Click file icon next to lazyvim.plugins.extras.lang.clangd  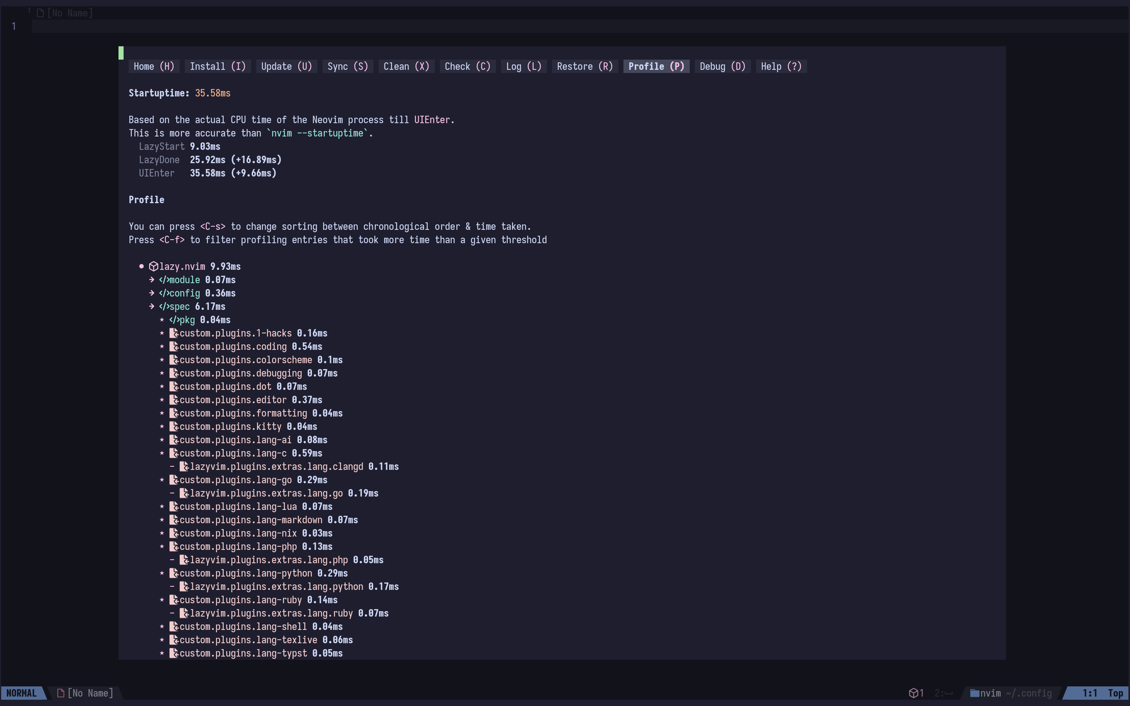pyautogui.click(x=184, y=467)
